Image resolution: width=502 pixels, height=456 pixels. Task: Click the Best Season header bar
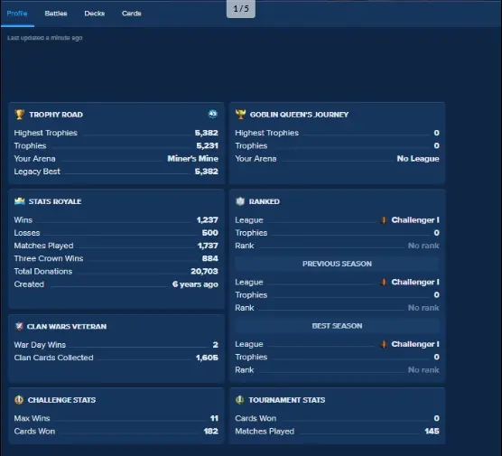pos(337,326)
